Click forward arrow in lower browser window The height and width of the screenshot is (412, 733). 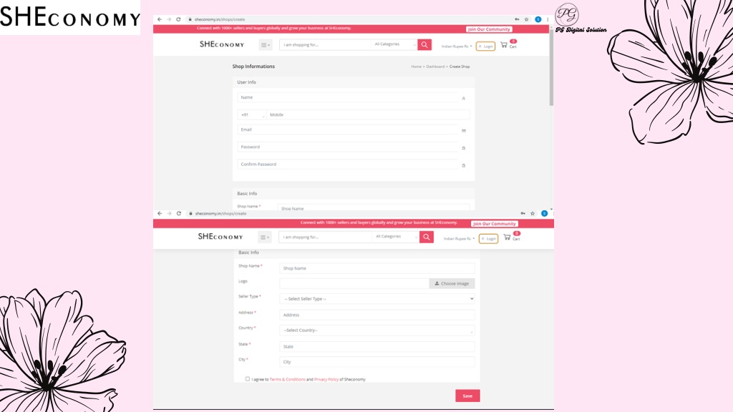click(169, 213)
